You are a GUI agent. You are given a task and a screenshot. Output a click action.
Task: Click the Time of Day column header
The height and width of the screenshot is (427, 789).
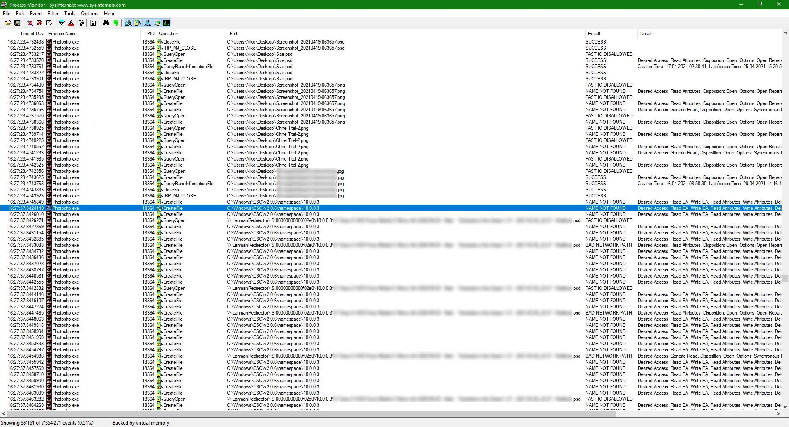point(23,34)
